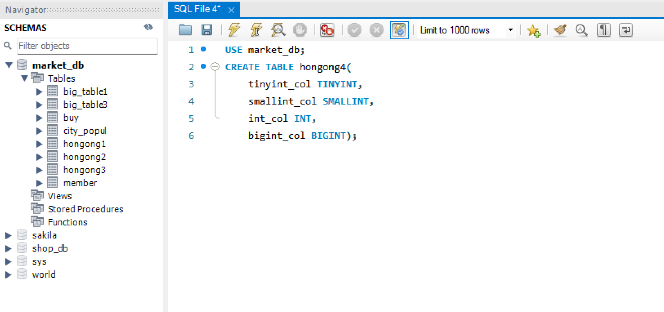This screenshot has height=312, width=664.
Task: Execute the statement under the cursor icon
Action: click(x=256, y=30)
